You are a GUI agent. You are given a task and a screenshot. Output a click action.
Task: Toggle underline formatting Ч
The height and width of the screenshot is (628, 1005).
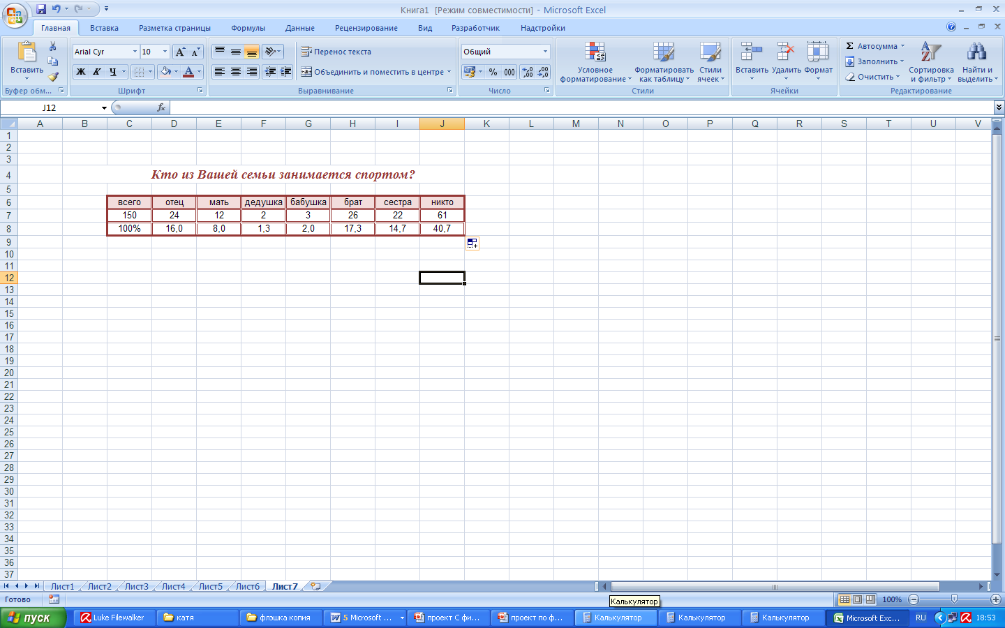(112, 72)
